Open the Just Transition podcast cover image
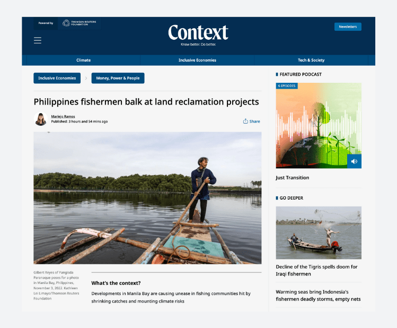The height and width of the screenshot is (328, 397). point(319,125)
